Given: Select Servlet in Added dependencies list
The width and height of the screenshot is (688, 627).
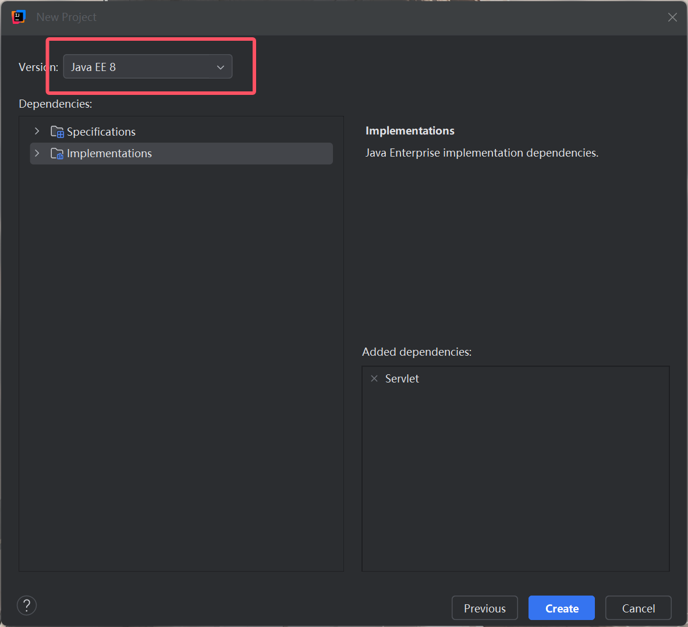Looking at the screenshot, I should [402, 378].
